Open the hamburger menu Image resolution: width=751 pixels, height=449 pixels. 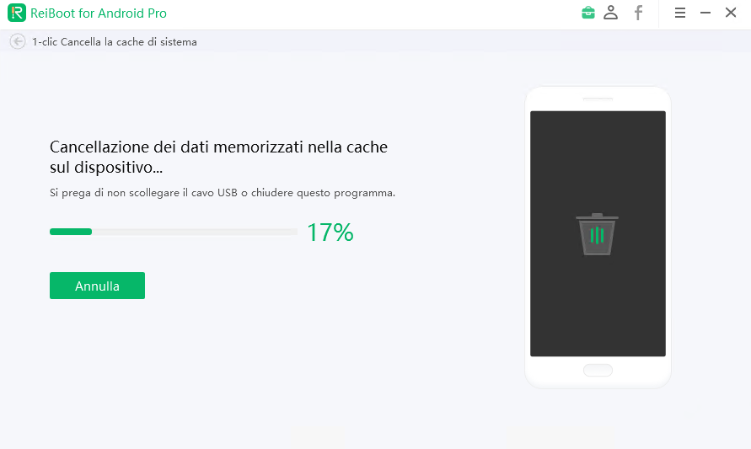click(x=680, y=13)
